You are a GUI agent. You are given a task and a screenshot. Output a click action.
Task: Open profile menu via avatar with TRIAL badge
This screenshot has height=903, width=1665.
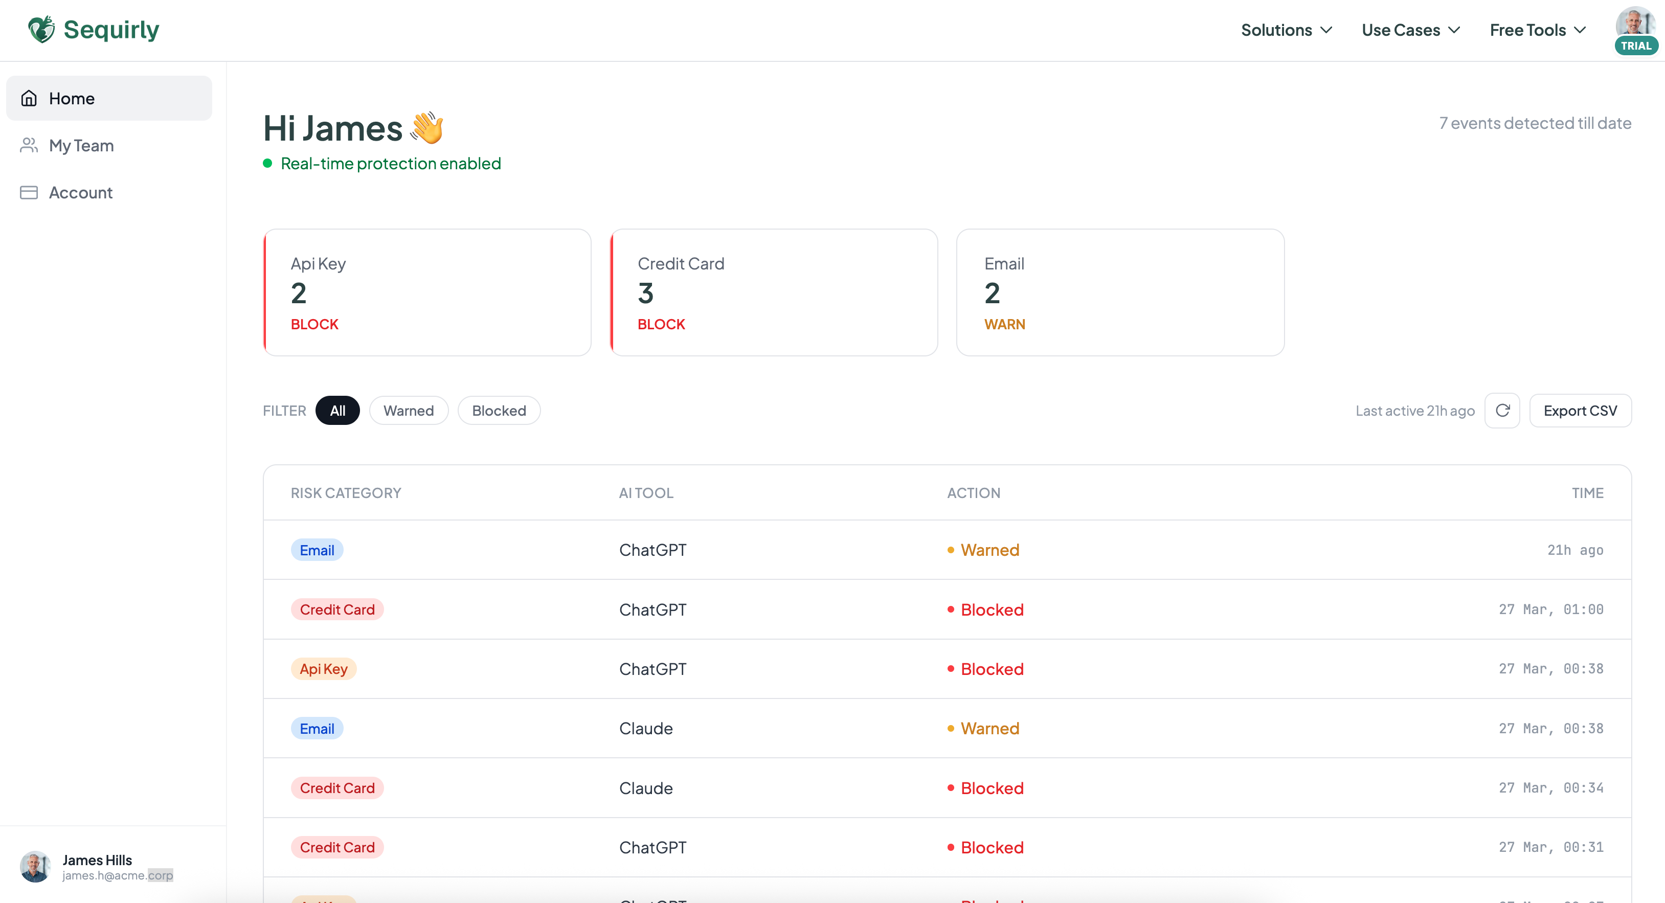point(1635,30)
